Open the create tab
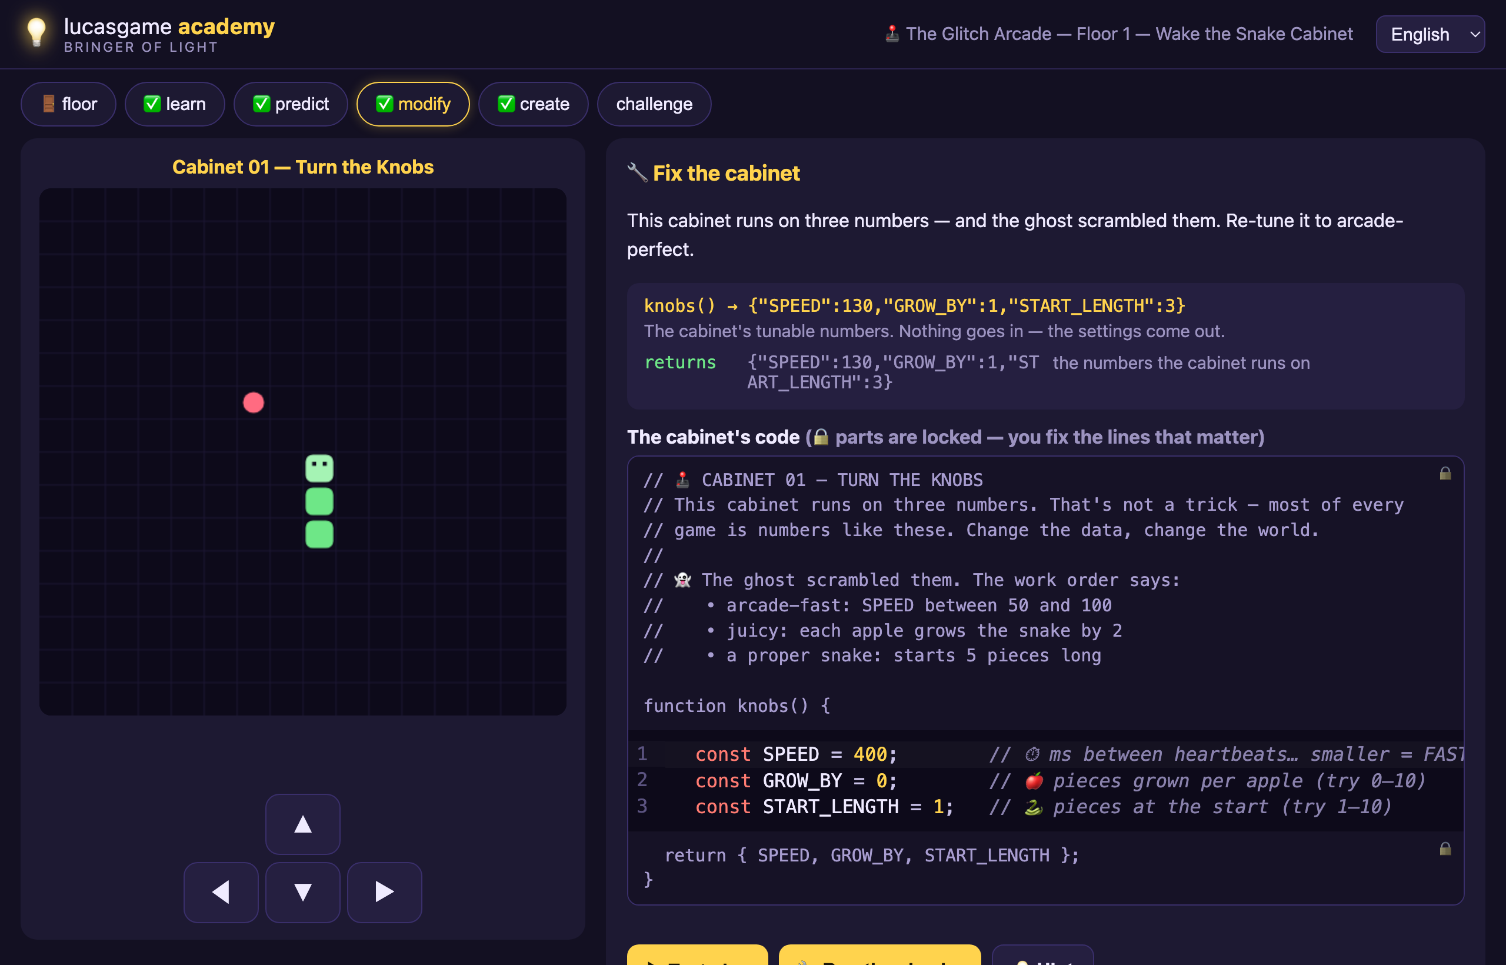 point(533,104)
